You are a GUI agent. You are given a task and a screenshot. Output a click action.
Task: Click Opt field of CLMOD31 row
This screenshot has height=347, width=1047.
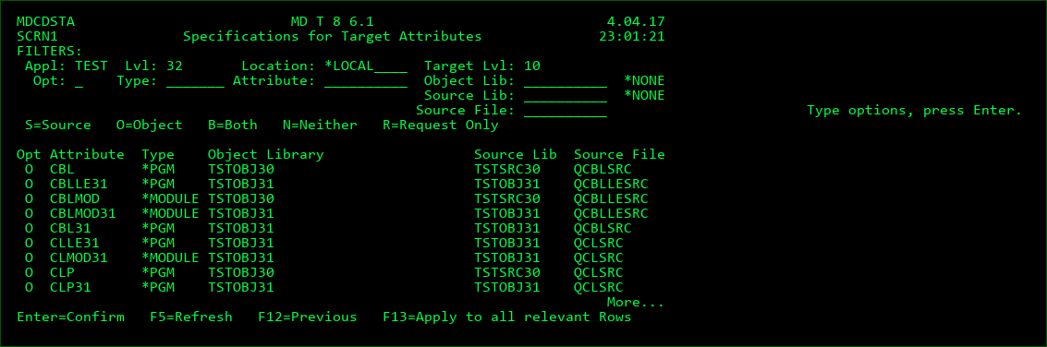pyautogui.click(x=29, y=257)
